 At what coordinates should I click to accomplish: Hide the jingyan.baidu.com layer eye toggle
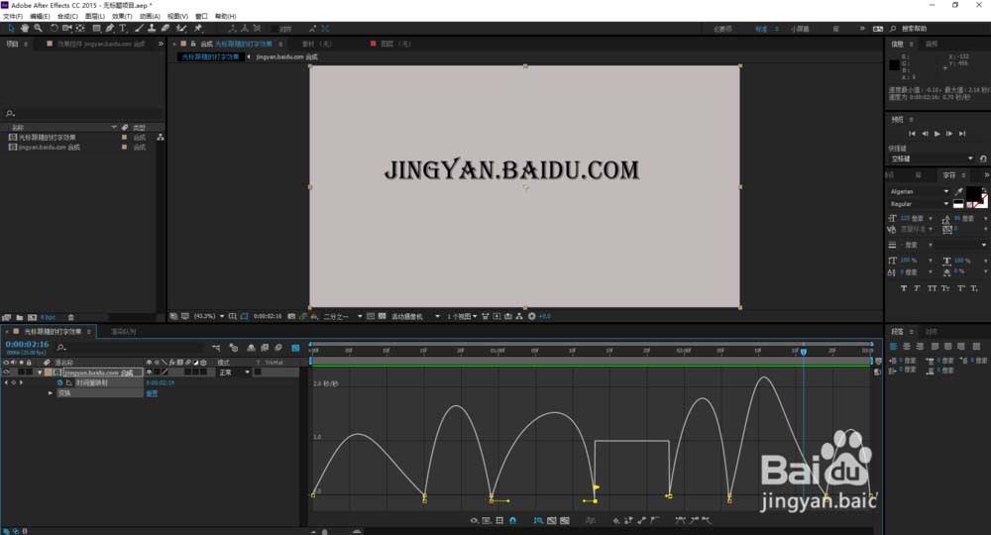click(6, 373)
